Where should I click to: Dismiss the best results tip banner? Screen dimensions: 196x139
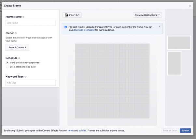(x=160, y=26)
